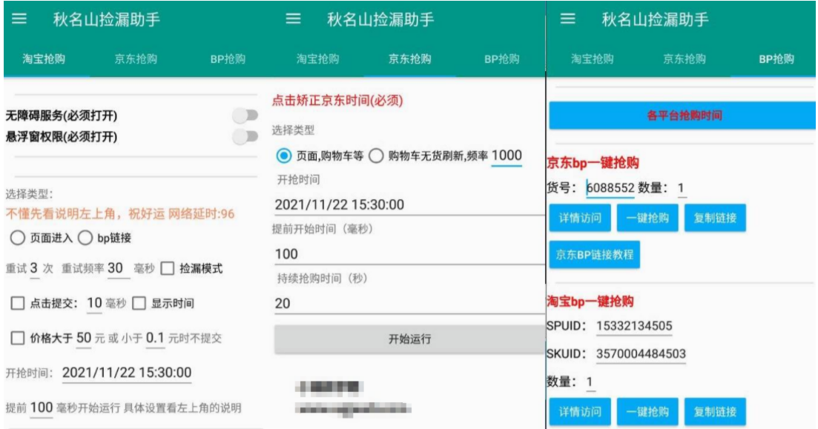
Task: Turn on the 悬浮窗权限 switch
Action: 245,136
